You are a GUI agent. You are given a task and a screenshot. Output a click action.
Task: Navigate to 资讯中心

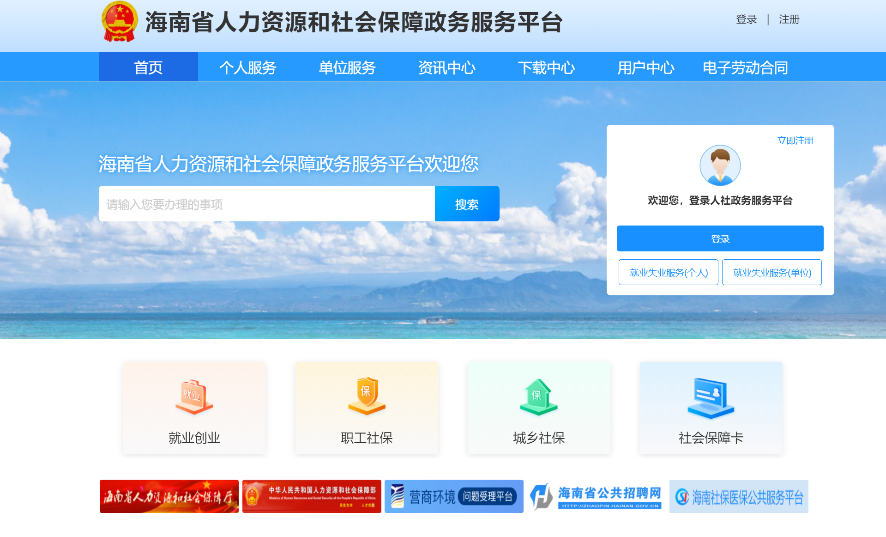tap(447, 67)
